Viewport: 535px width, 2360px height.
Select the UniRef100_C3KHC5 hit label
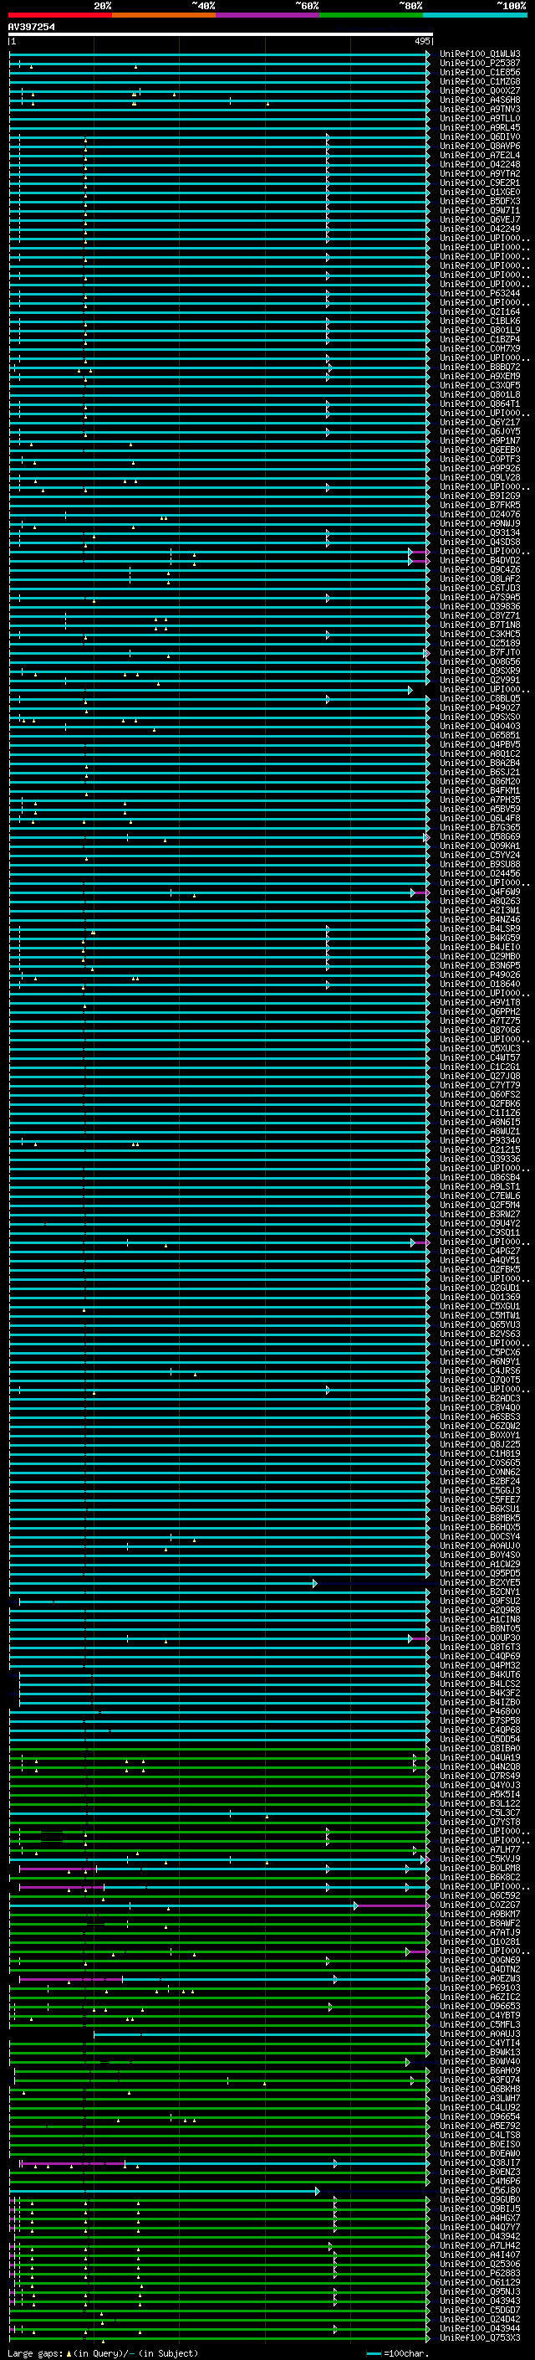click(480, 634)
